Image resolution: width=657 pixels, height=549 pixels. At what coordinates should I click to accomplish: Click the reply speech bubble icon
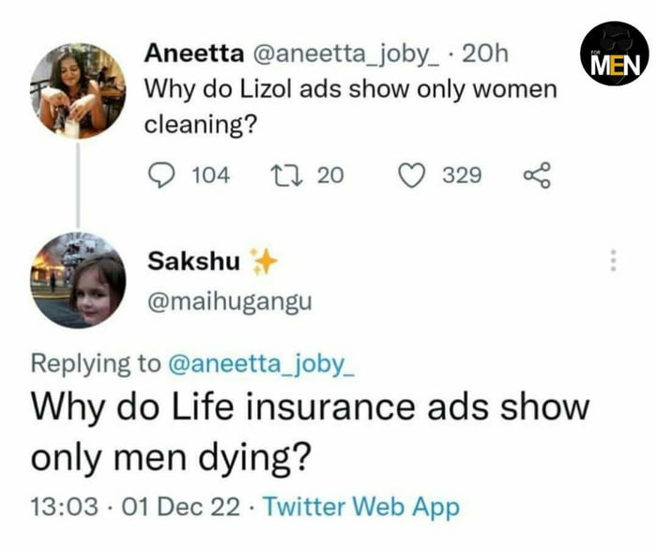[x=163, y=175]
